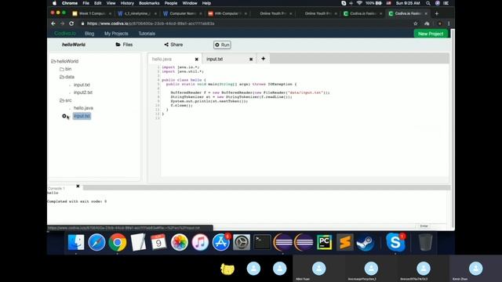The height and width of the screenshot is (282, 502).
Task: Open Finder from the dock
Action: [x=76, y=242]
